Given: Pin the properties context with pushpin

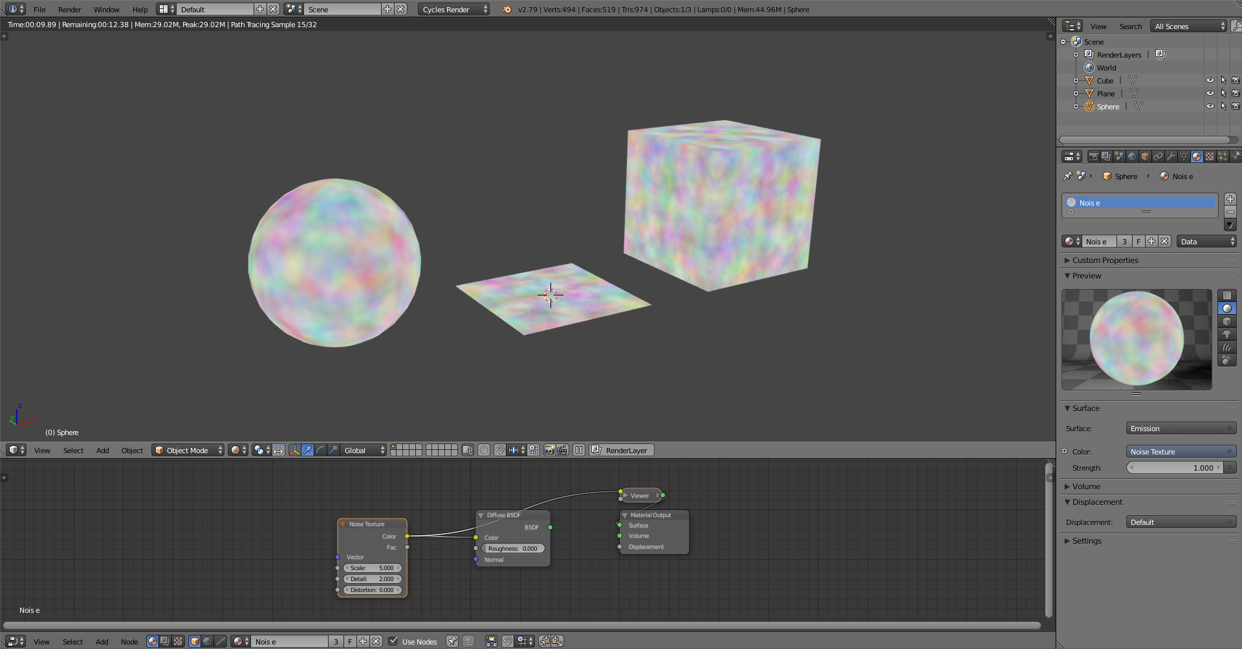Looking at the screenshot, I should tap(1067, 176).
